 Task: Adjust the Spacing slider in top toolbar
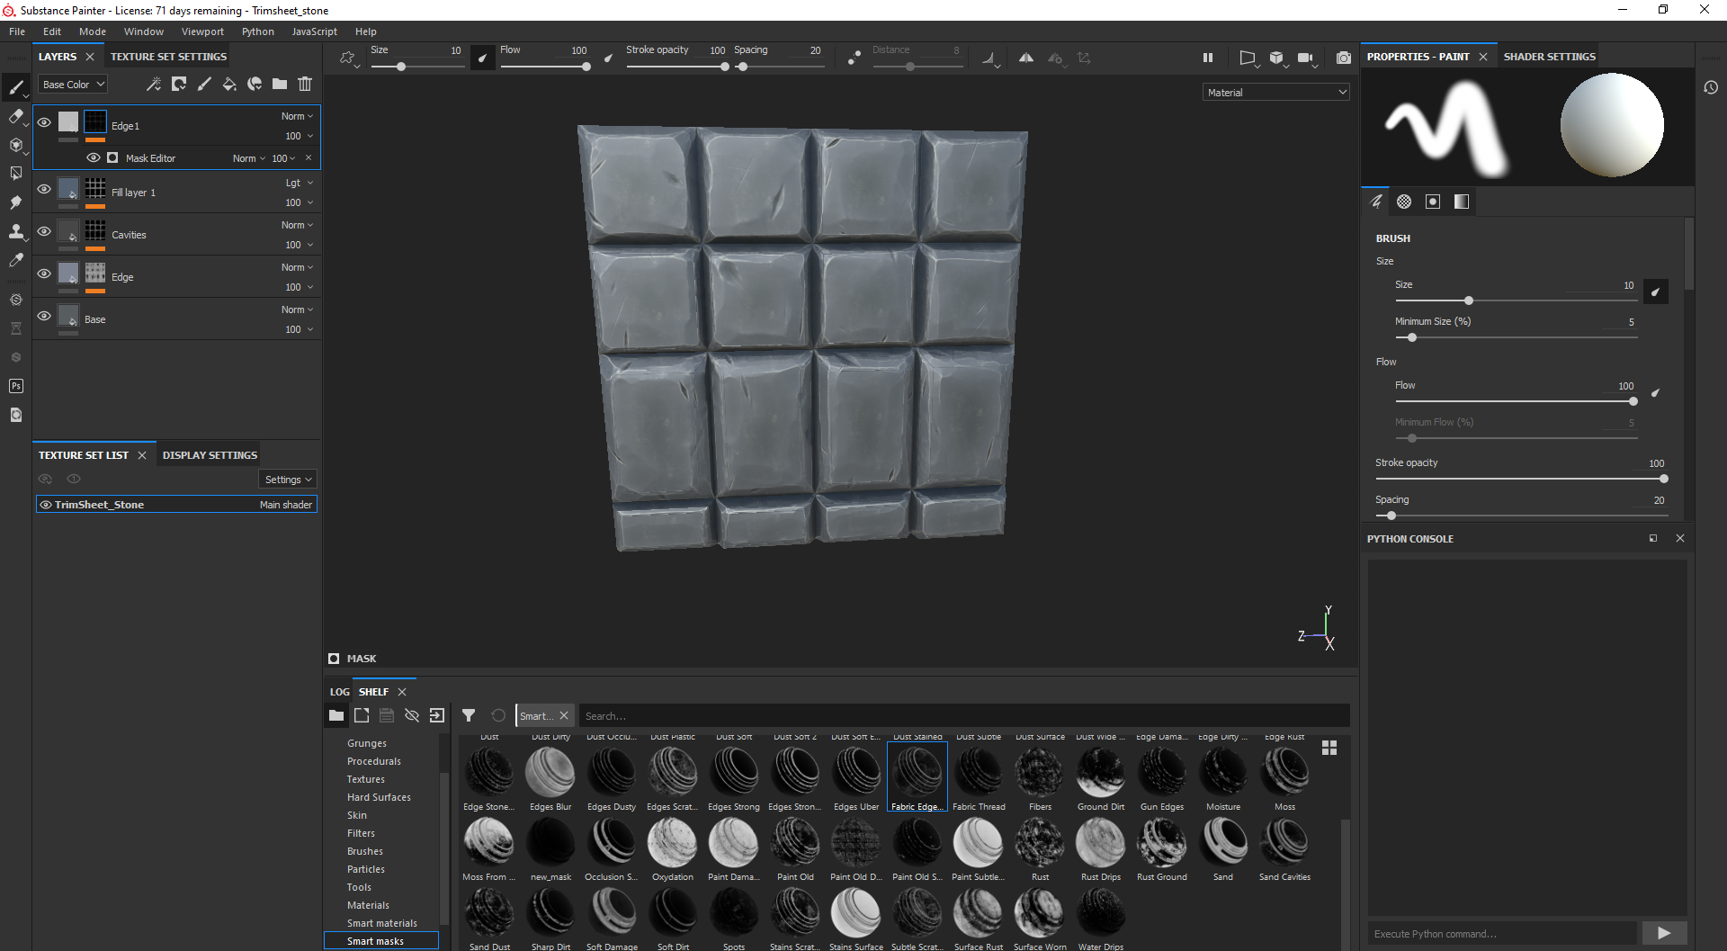(779, 67)
